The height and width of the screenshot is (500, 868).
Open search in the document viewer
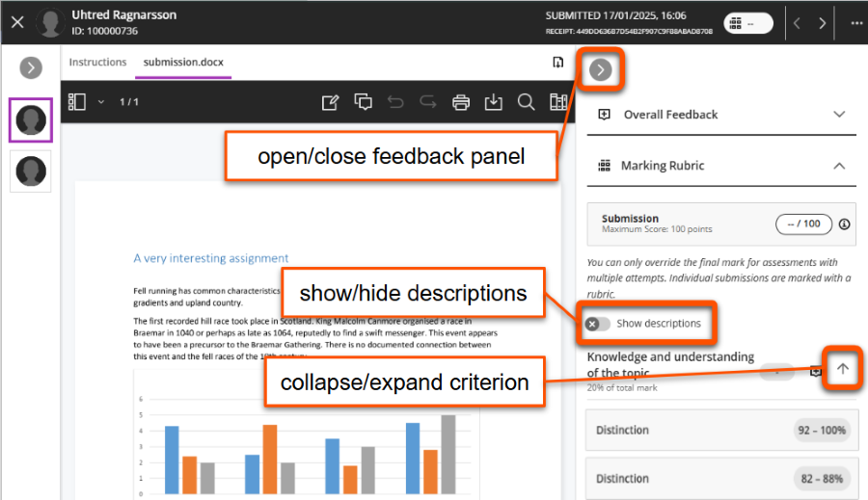pyautogui.click(x=526, y=102)
